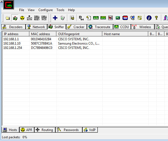Sort by the MAC address column header

point(43,34)
